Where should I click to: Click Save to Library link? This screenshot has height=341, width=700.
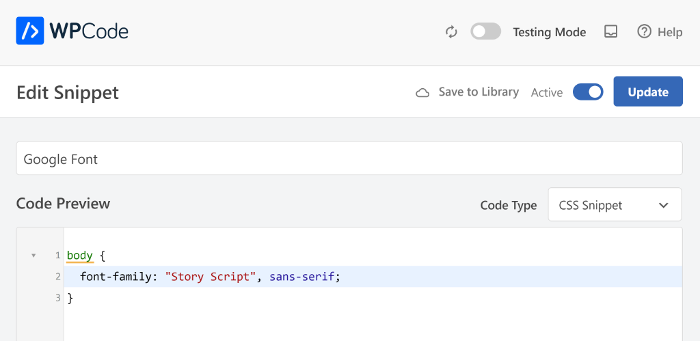coord(479,92)
